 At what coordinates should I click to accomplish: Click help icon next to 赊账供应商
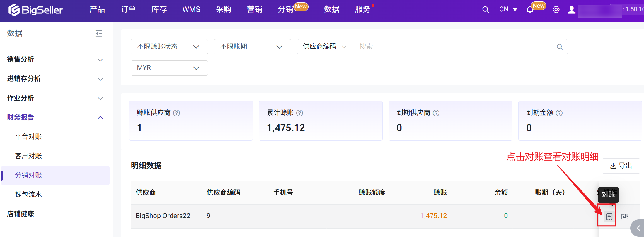click(x=176, y=113)
